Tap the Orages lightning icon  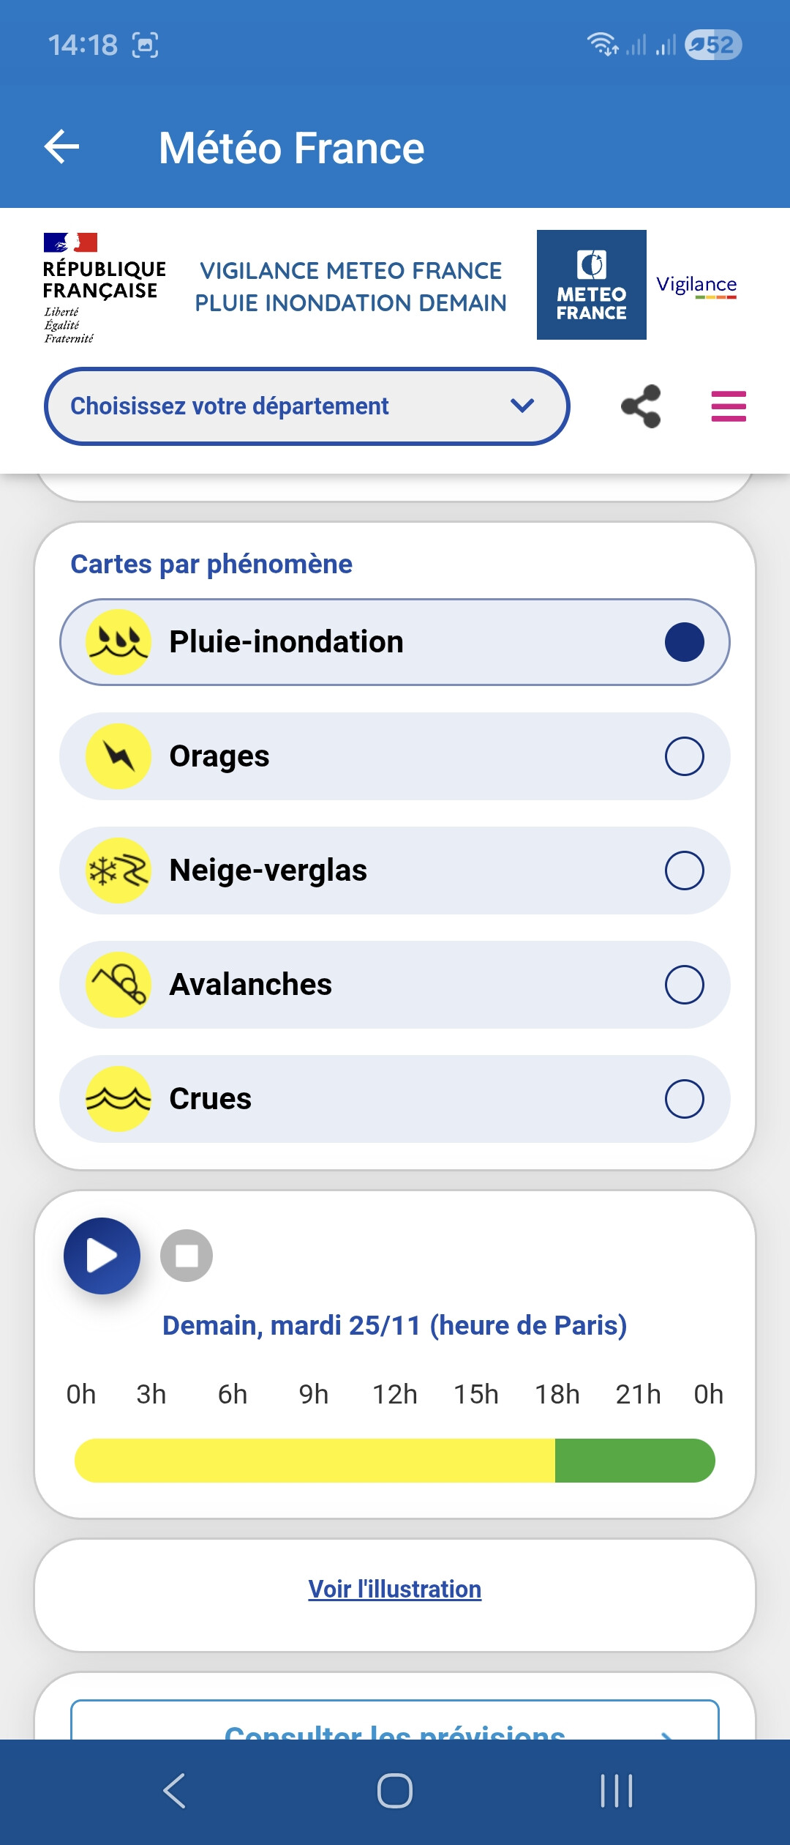[x=118, y=756]
